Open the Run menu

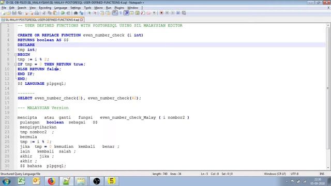[x=109, y=8]
